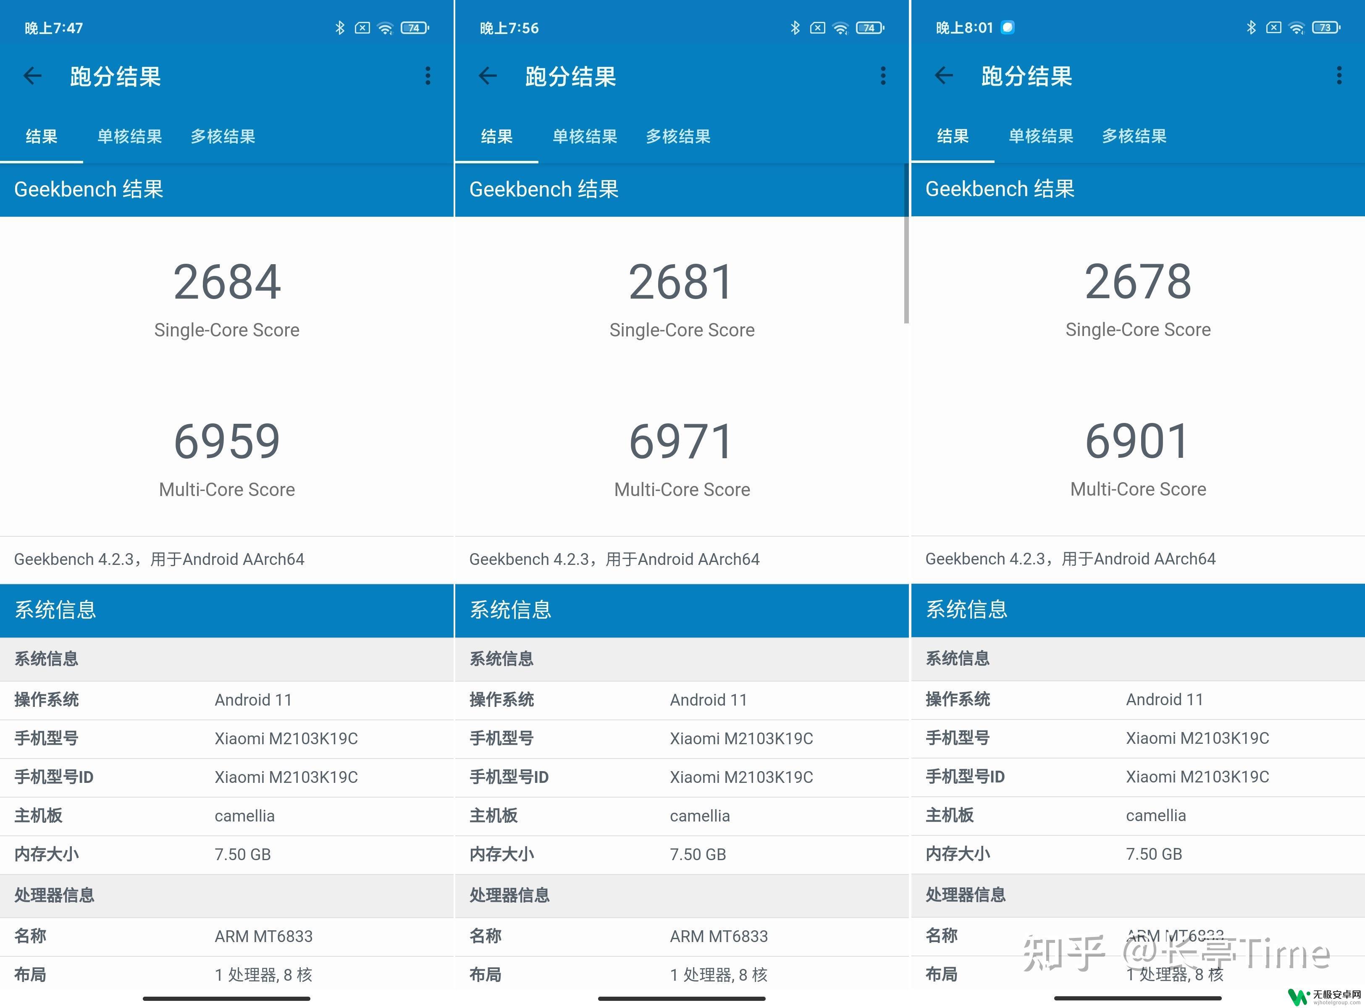The image size is (1365, 1008).
Task: Switch to 多核结果 tab in the 7:56 screen
Action: (x=678, y=136)
